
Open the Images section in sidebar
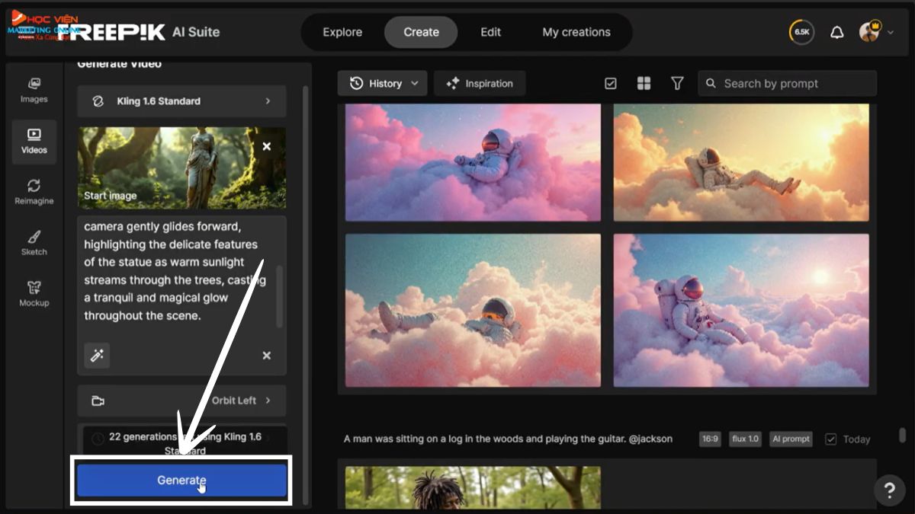click(x=34, y=90)
